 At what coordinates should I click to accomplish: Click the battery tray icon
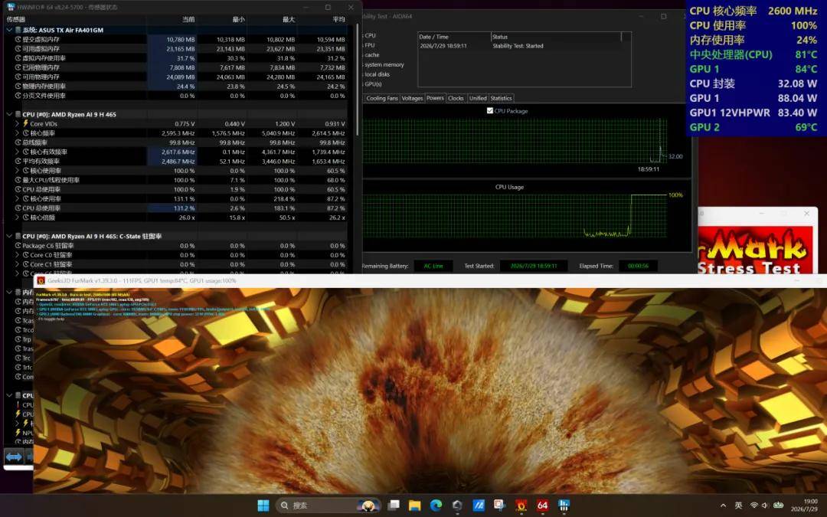pyautogui.click(x=778, y=506)
